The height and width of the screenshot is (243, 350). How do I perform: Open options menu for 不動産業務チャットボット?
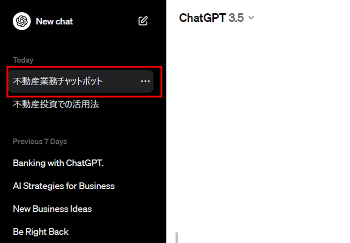point(145,81)
